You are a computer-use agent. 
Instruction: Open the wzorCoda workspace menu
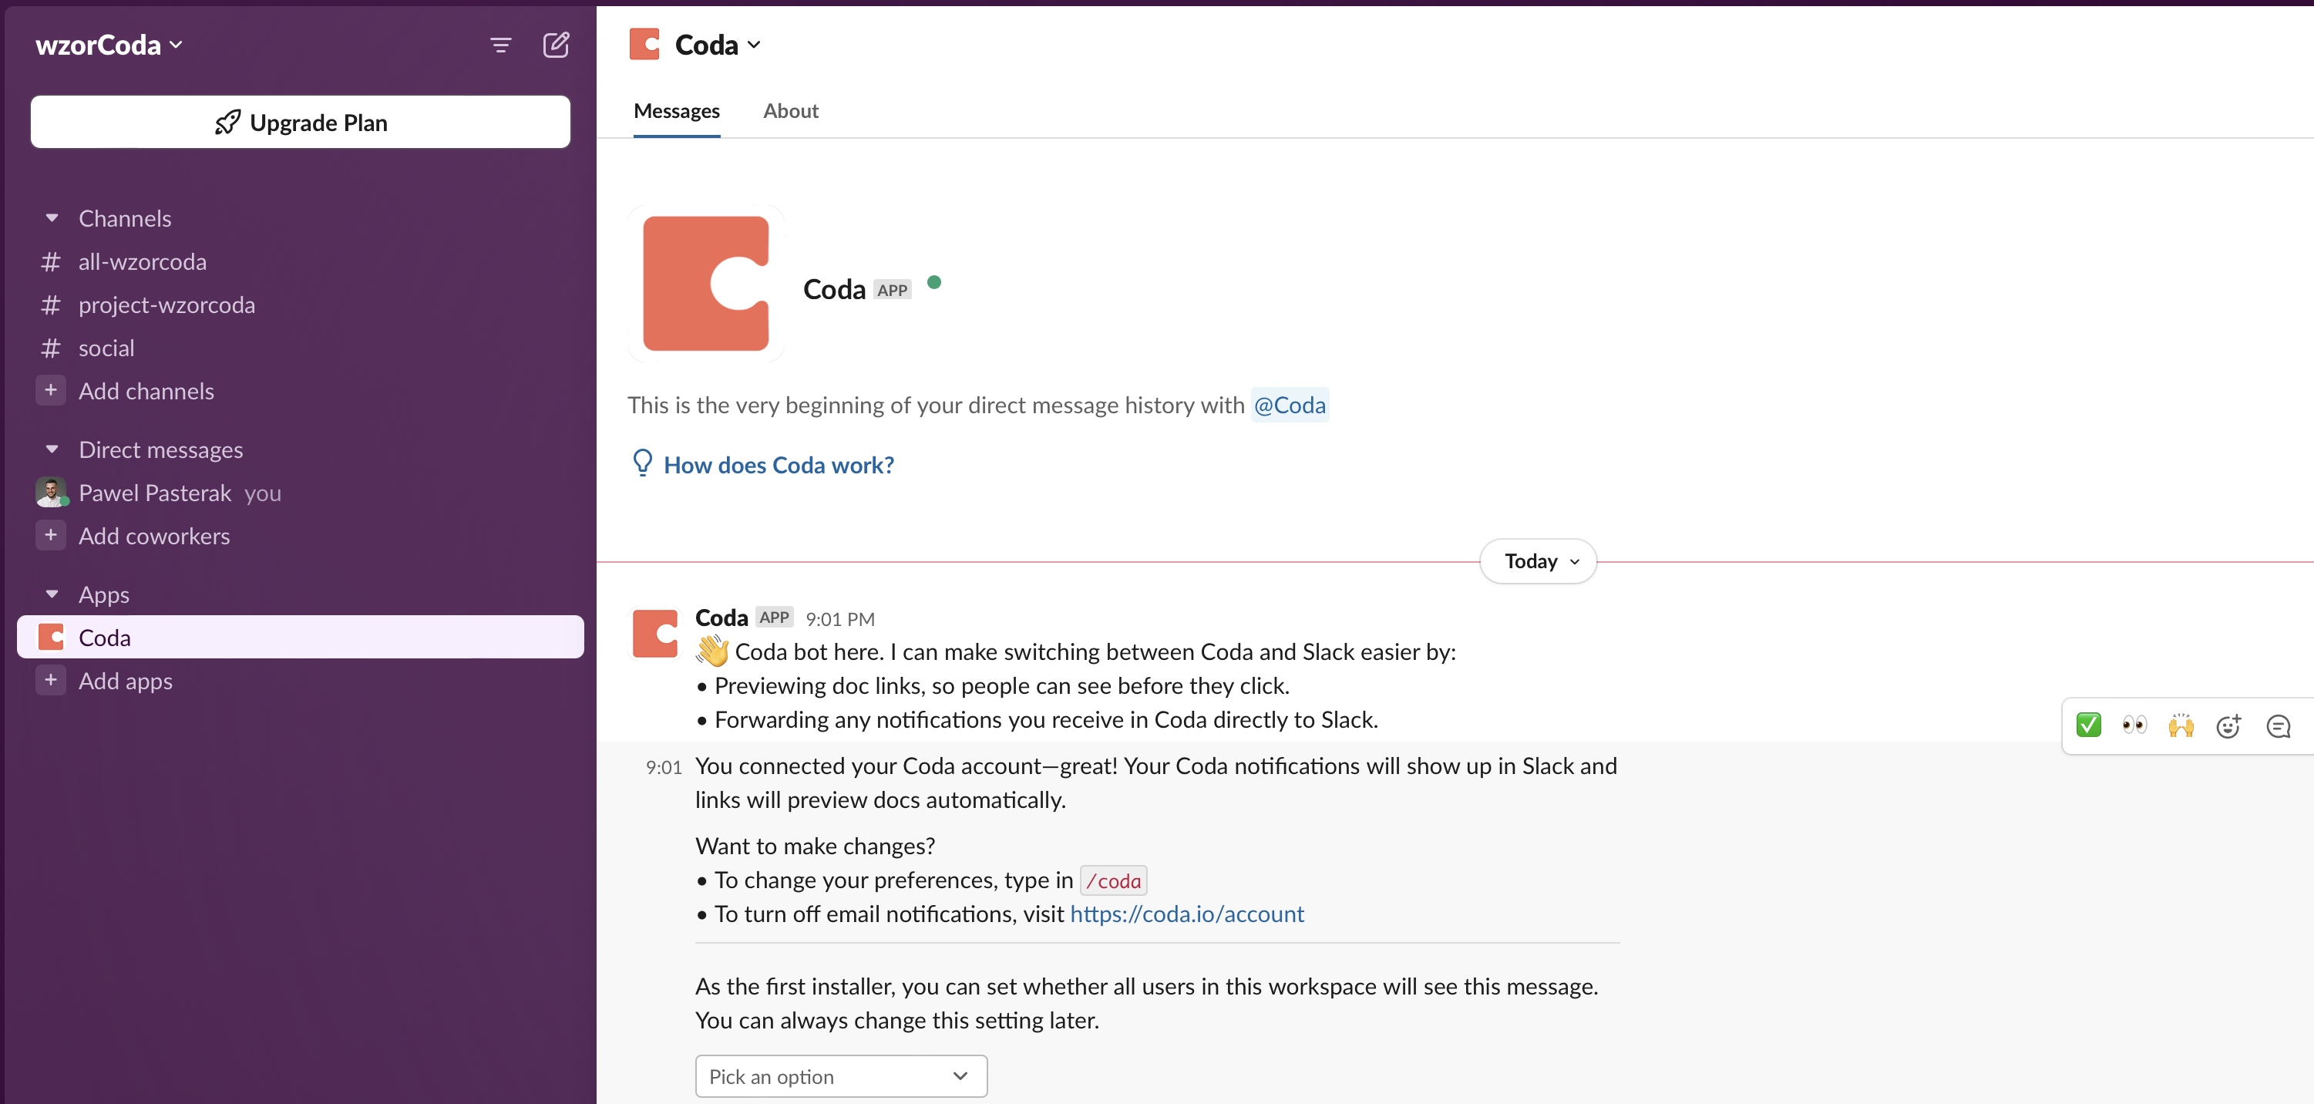(x=109, y=45)
